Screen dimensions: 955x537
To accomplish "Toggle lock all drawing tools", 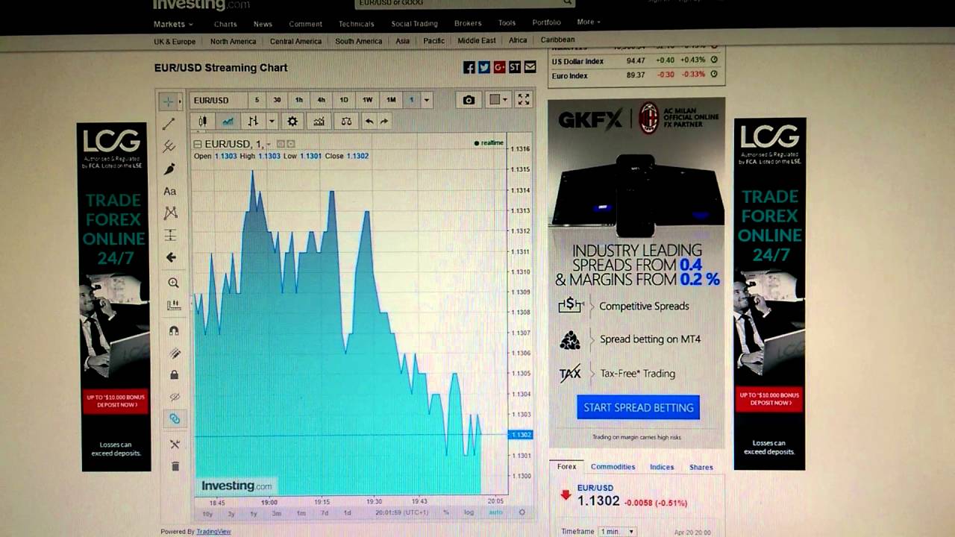I will [175, 374].
